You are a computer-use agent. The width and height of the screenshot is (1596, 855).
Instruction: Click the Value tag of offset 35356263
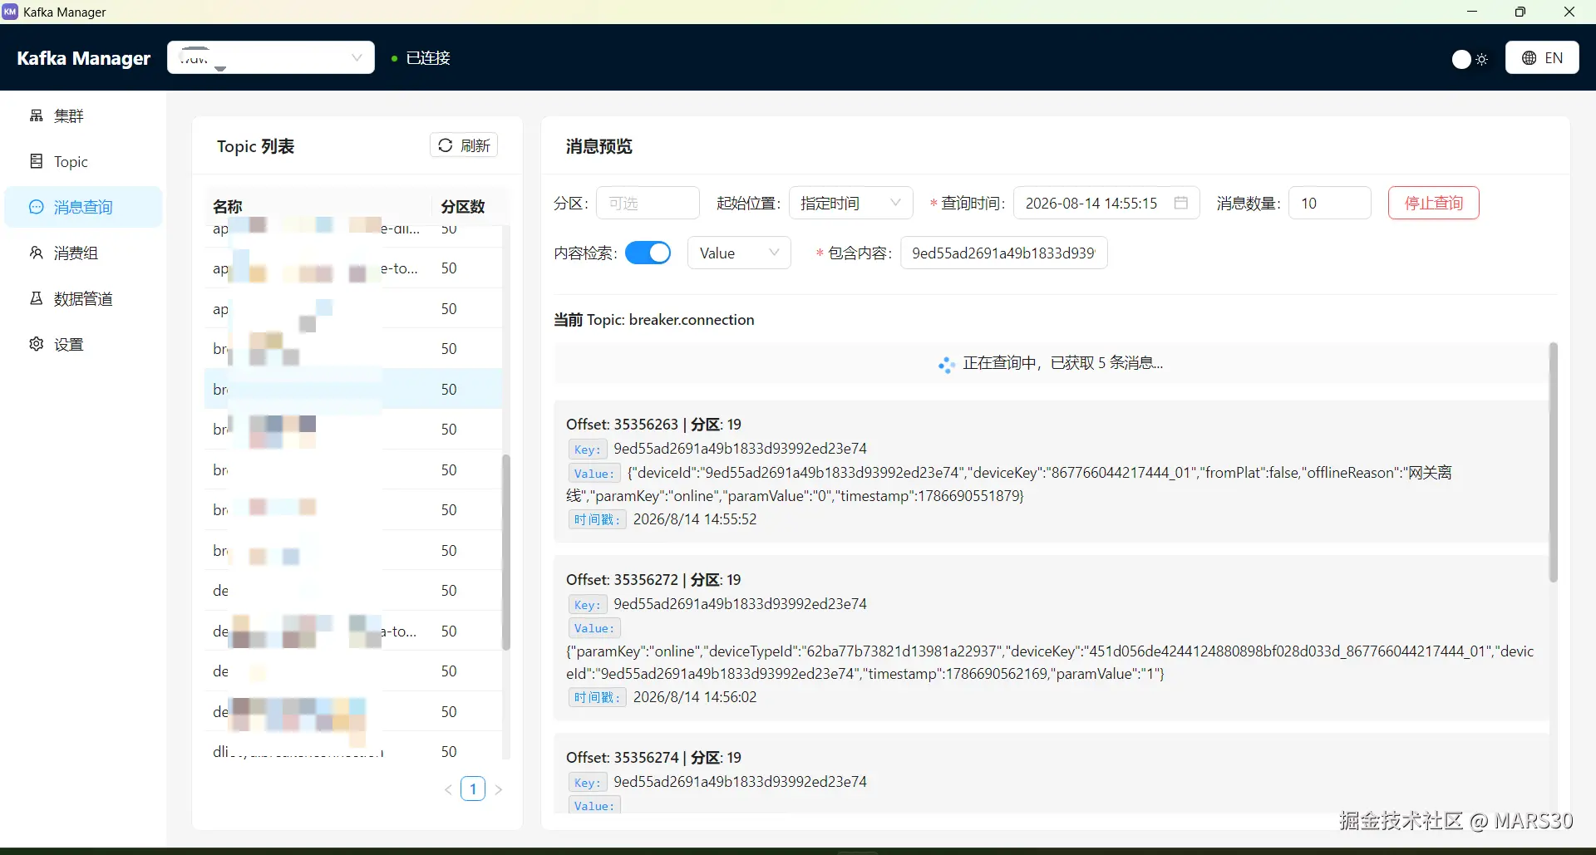click(x=594, y=474)
